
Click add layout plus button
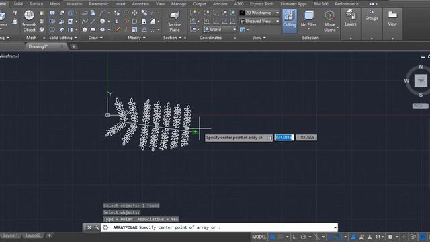(x=49, y=235)
